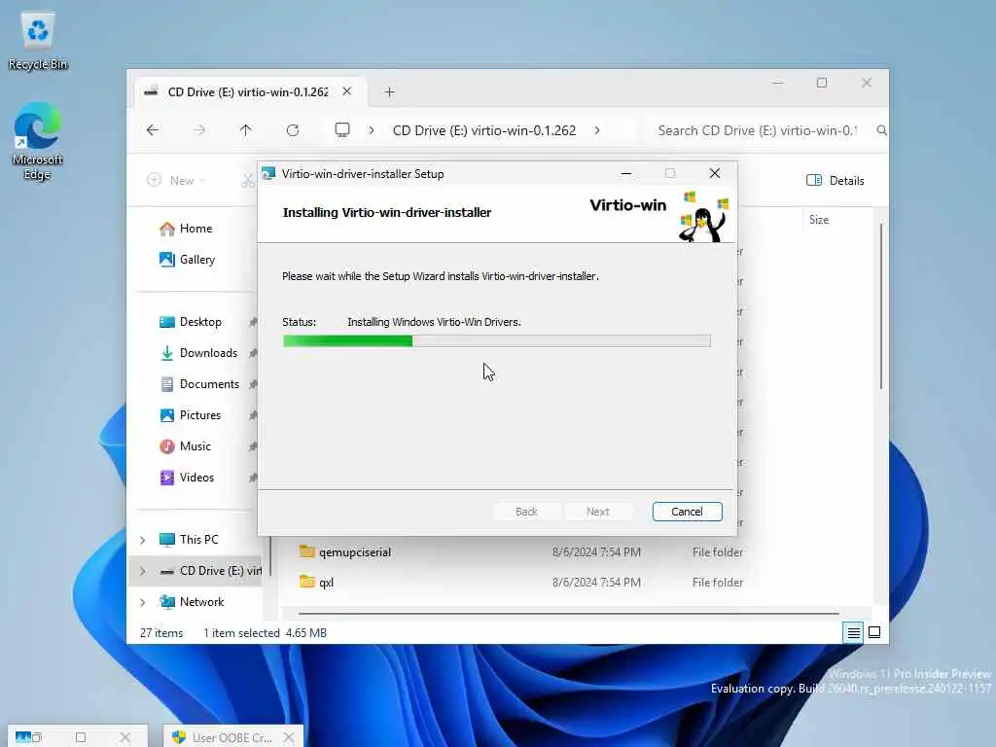Viewport: 996px width, 747px height.
Task: Expand the CD Drive (E:) tree node
Action: tap(143, 571)
